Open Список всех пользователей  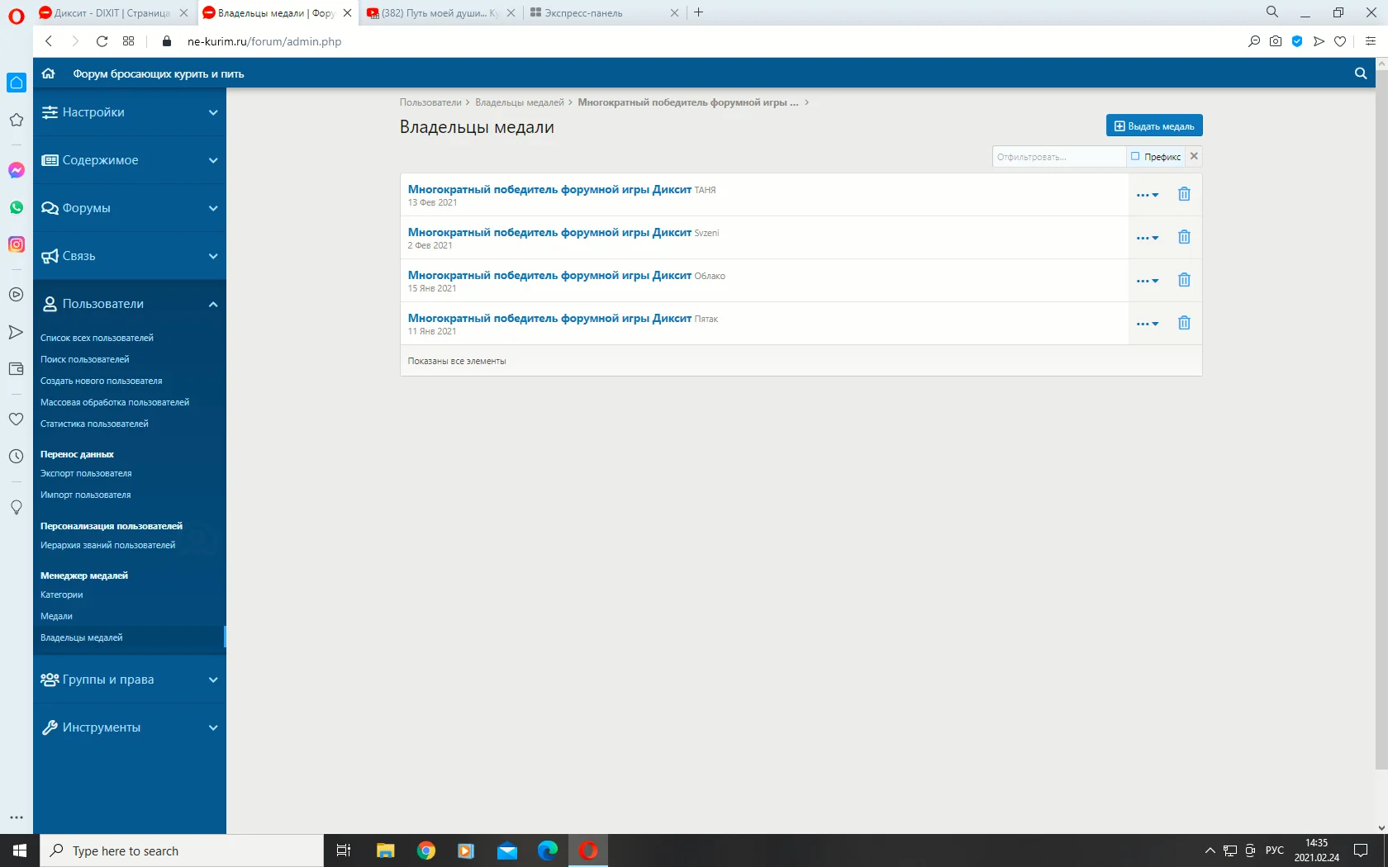[97, 338]
